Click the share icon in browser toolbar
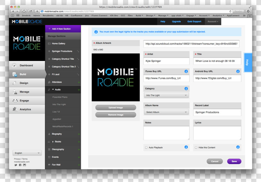This screenshot has width=261, height=182. (x=31, y=11)
